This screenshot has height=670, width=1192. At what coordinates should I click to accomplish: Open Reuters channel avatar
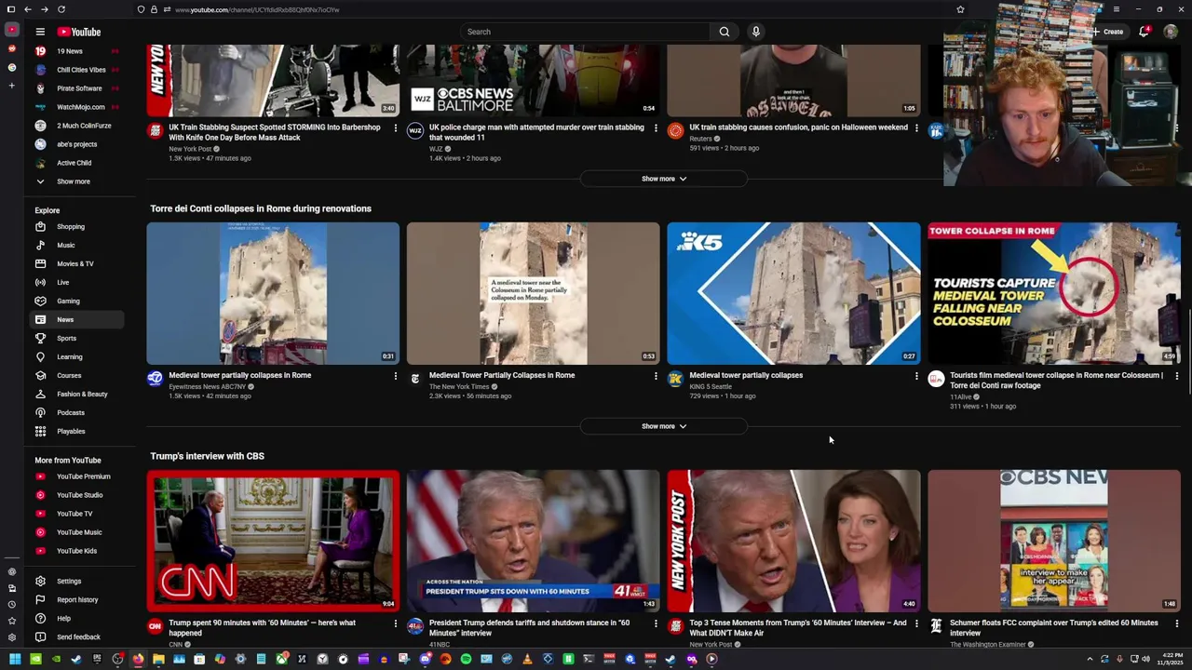click(x=675, y=130)
